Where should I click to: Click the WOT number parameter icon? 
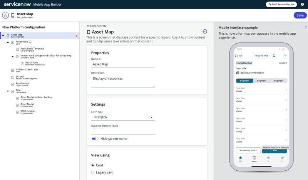(17, 112)
